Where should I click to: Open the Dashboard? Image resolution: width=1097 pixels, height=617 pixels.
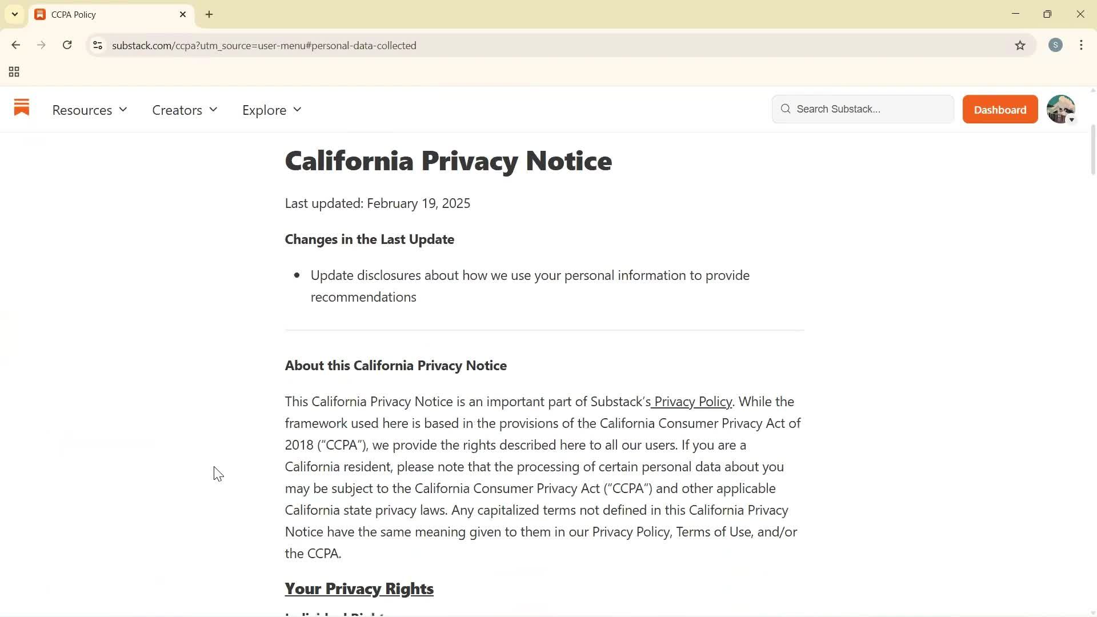1000,109
